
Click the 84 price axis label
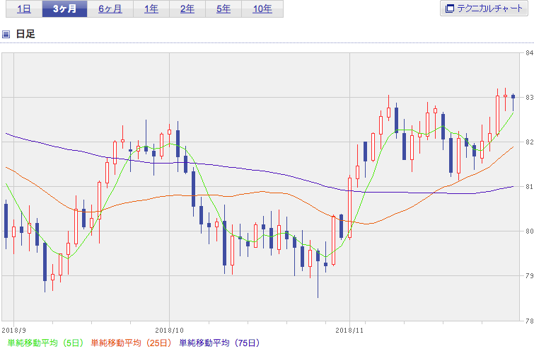click(529, 53)
